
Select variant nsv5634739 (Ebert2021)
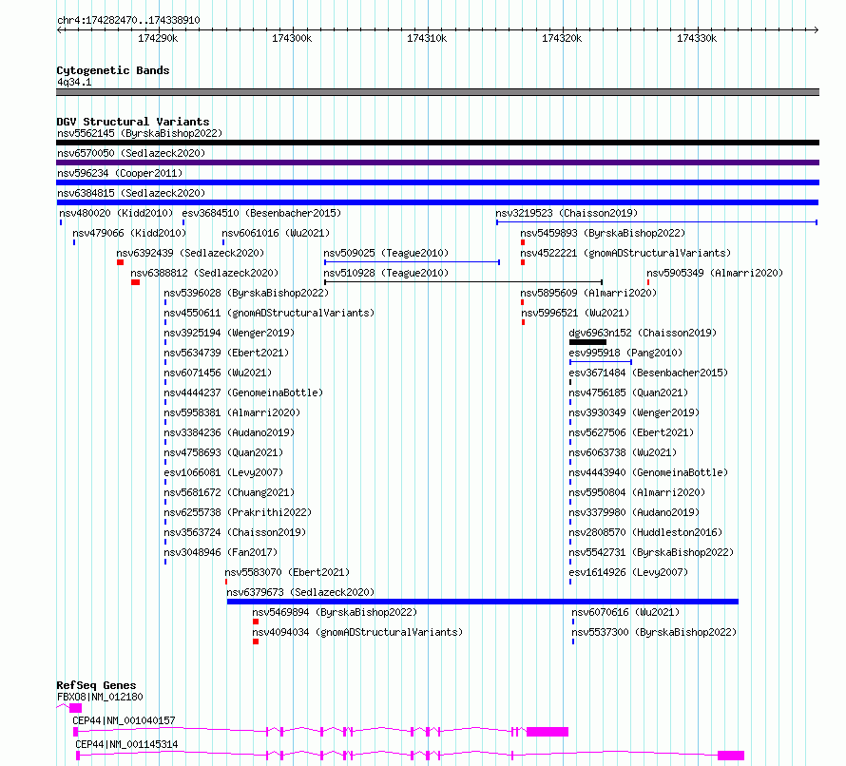(x=226, y=353)
